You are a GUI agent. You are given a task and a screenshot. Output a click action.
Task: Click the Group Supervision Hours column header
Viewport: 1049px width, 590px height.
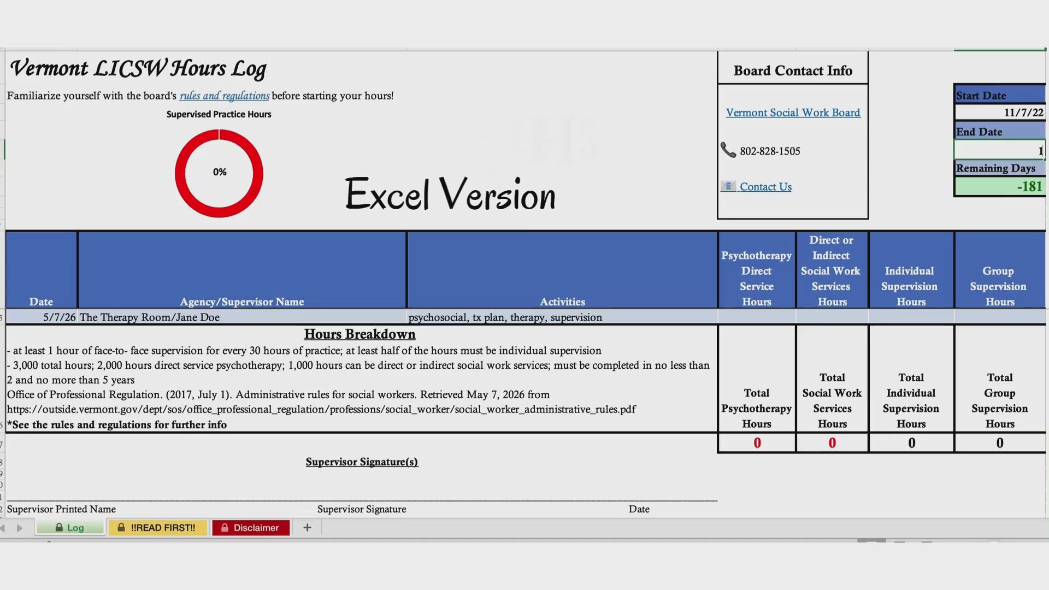coord(1000,270)
